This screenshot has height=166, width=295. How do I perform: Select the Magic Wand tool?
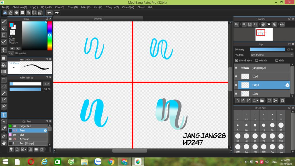pyautogui.click(x=3, y=93)
